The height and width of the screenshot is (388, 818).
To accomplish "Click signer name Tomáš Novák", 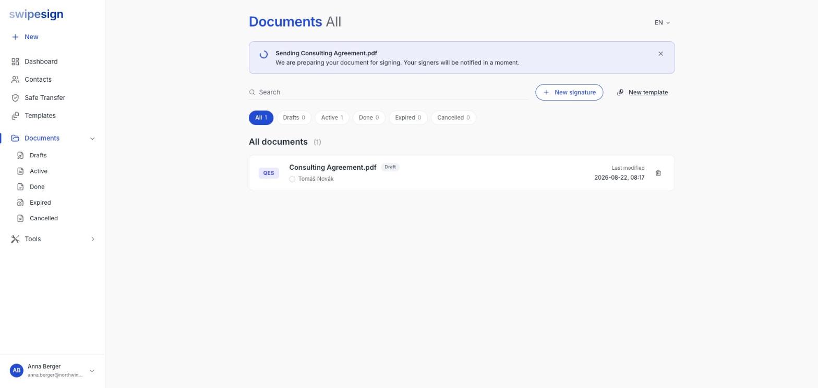I will pos(316,179).
